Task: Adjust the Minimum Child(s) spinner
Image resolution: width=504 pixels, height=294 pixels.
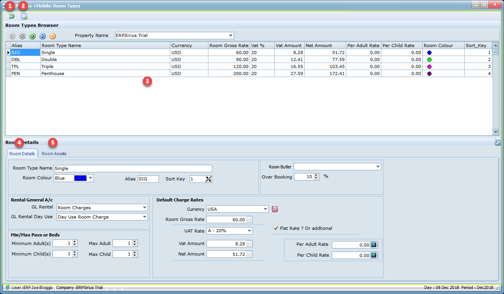Action: [75, 254]
